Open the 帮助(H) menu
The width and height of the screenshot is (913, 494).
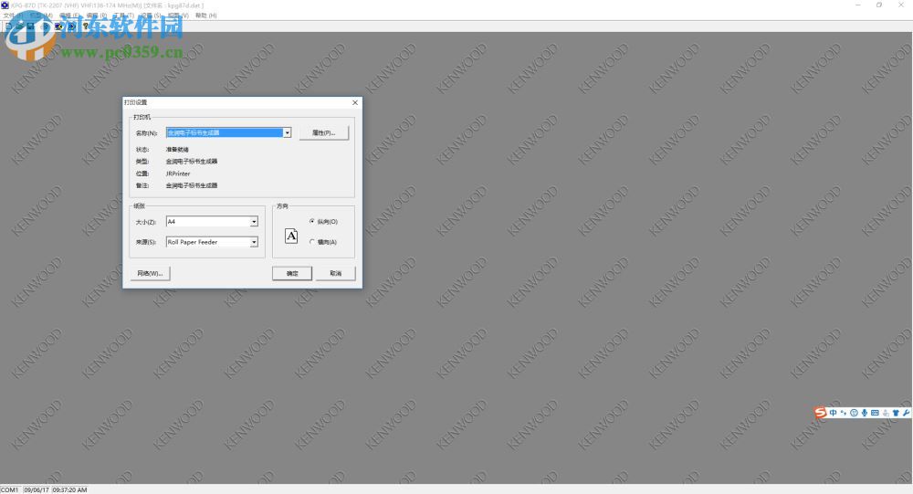click(x=206, y=16)
